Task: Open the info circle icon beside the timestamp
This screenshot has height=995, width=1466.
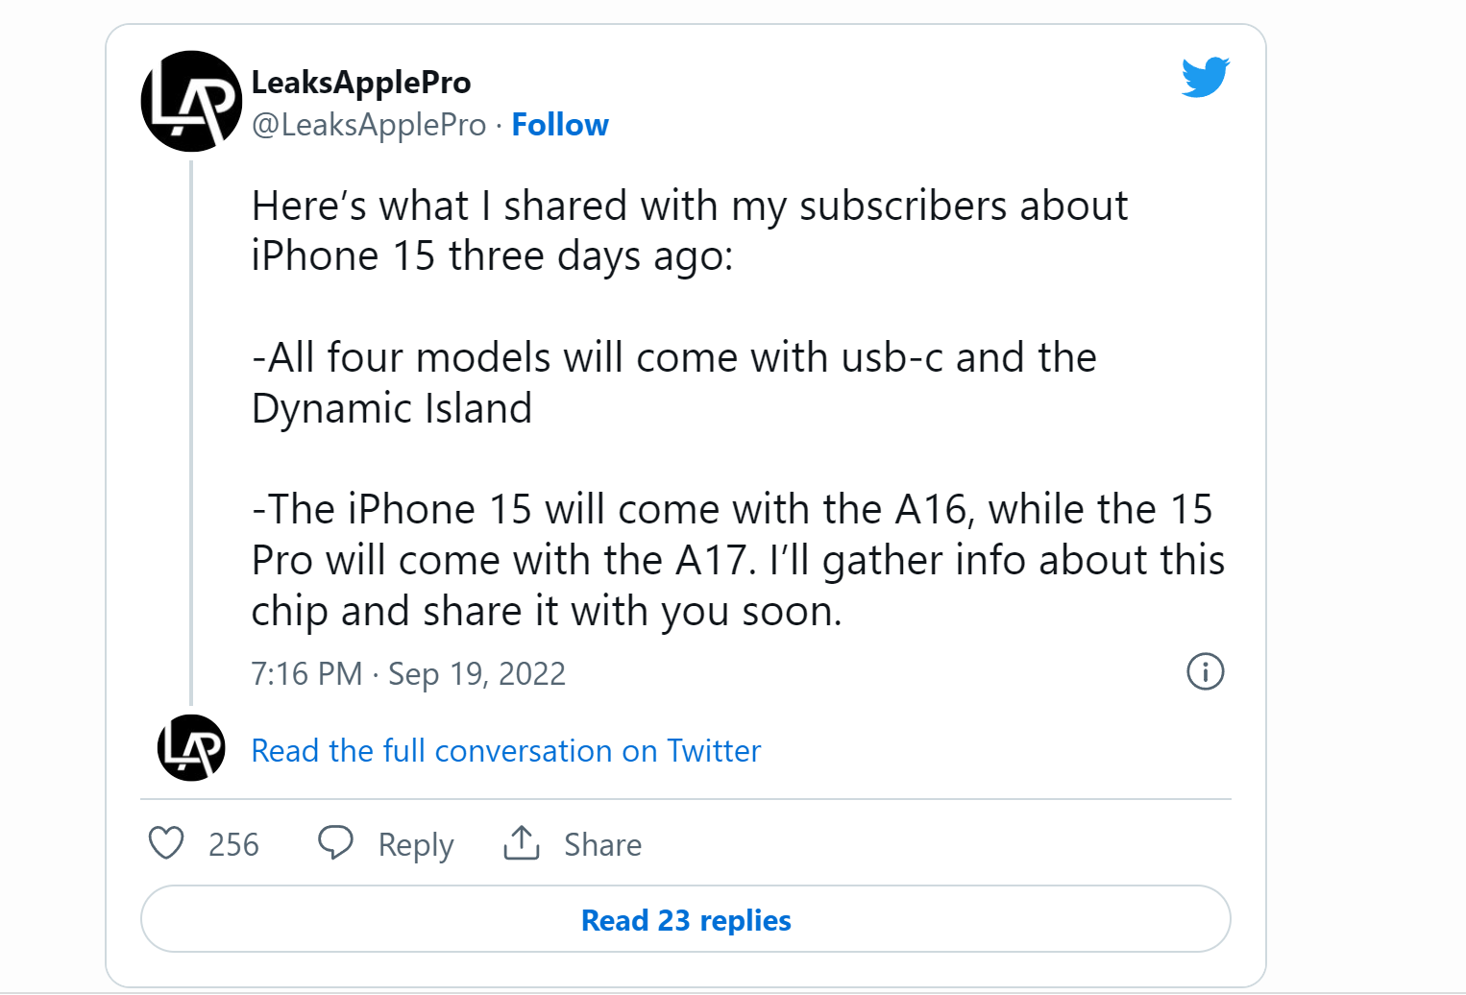Action: click(x=1206, y=672)
